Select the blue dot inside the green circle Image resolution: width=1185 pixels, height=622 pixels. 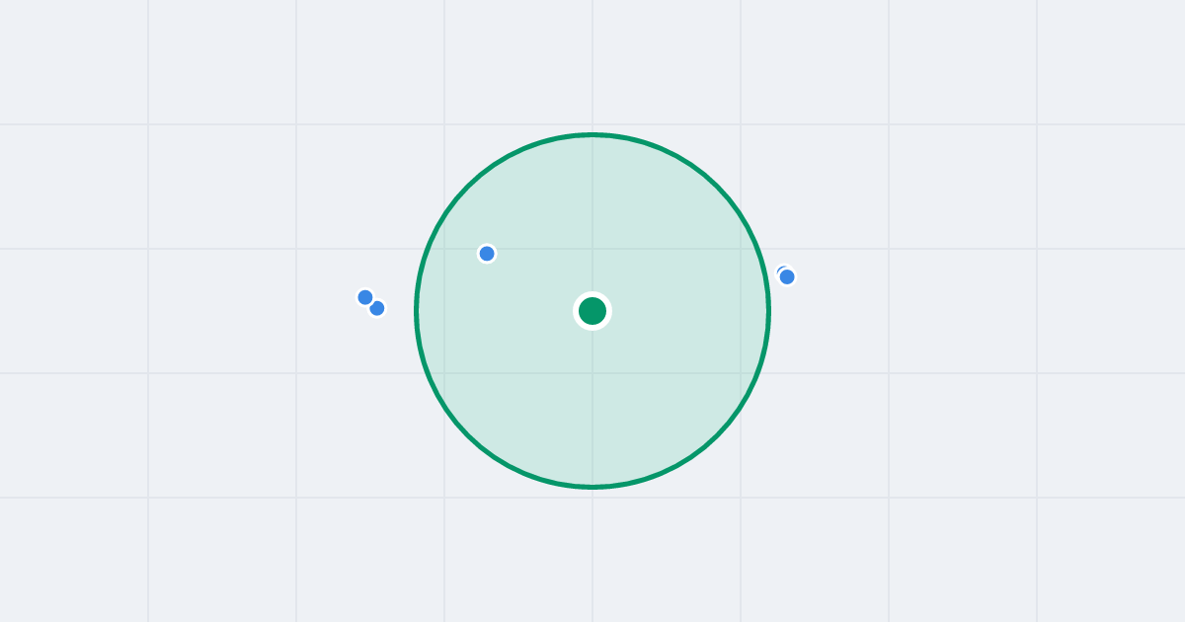point(487,254)
